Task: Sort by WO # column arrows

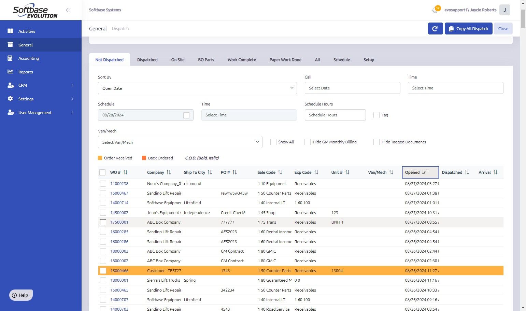Action: coord(125,172)
